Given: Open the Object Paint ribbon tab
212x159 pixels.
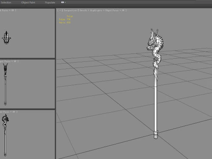Looking at the screenshot, I should pyautogui.click(x=28, y=3).
